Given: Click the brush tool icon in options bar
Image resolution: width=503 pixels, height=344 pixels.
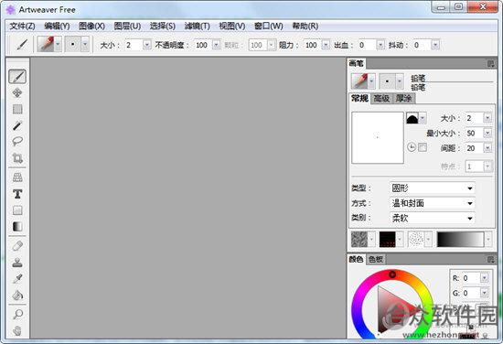Looking at the screenshot, I should [x=22, y=45].
